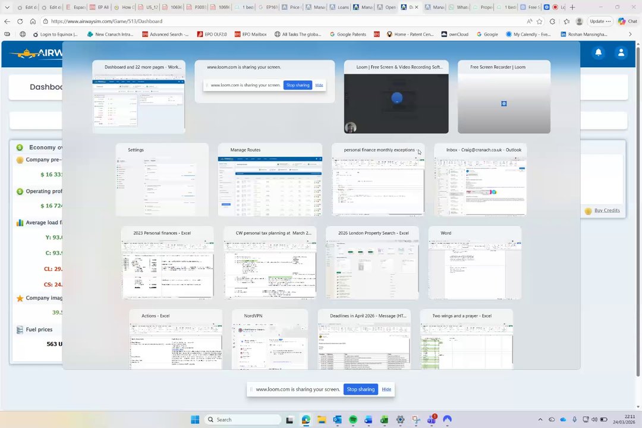The width and height of the screenshot is (642, 428).
Task: Open a new browser tab with plus
Action: (572, 7)
